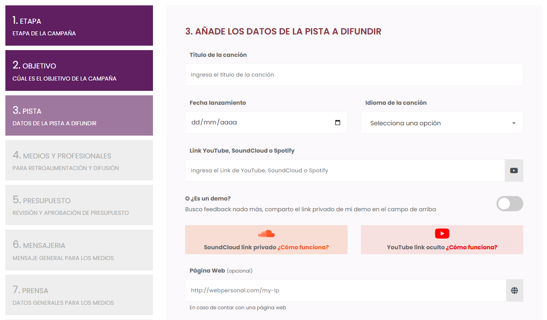Enable the ¿Es un demo? toggle switch

(x=509, y=204)
